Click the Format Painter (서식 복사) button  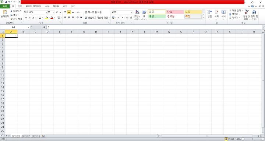[x=16, y=19]
